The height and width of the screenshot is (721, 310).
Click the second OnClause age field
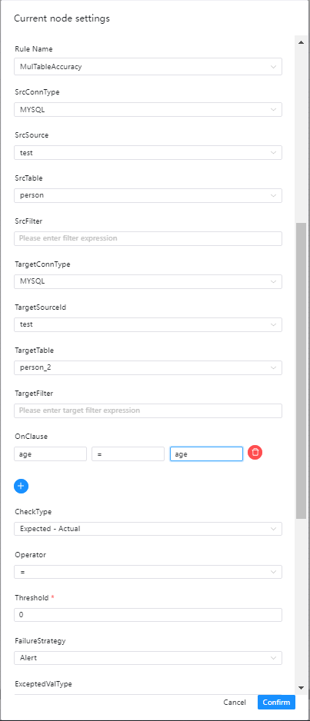point(206,454)
